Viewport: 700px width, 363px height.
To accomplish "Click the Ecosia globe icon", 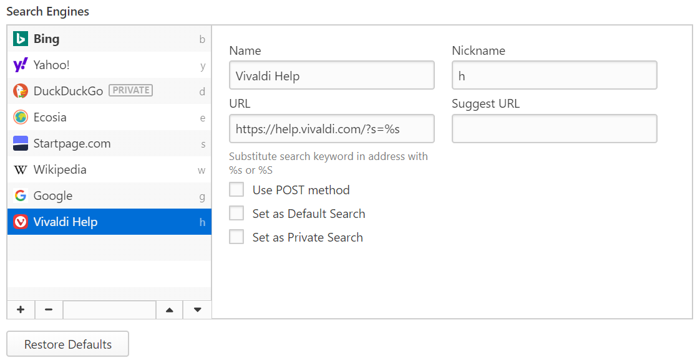I will [21, 117].
